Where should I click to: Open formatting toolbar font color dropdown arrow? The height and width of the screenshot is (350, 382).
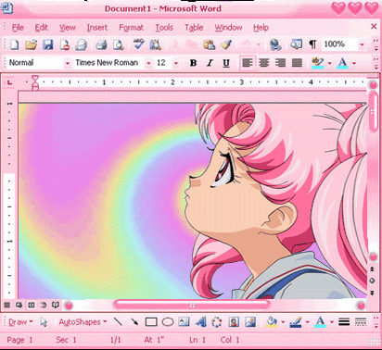coord(354,64)
